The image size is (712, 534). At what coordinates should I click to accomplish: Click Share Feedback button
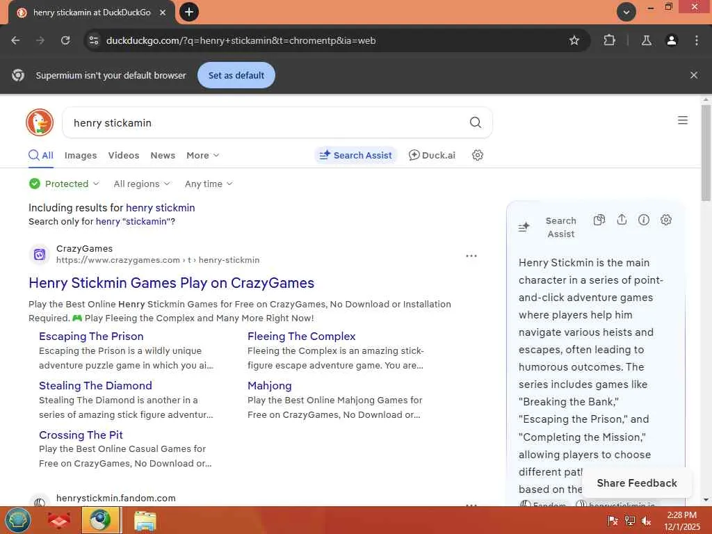coord(637,483)
